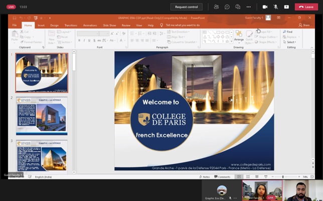Customize Quick Access Toolbar dropdown

click(50, 18)
